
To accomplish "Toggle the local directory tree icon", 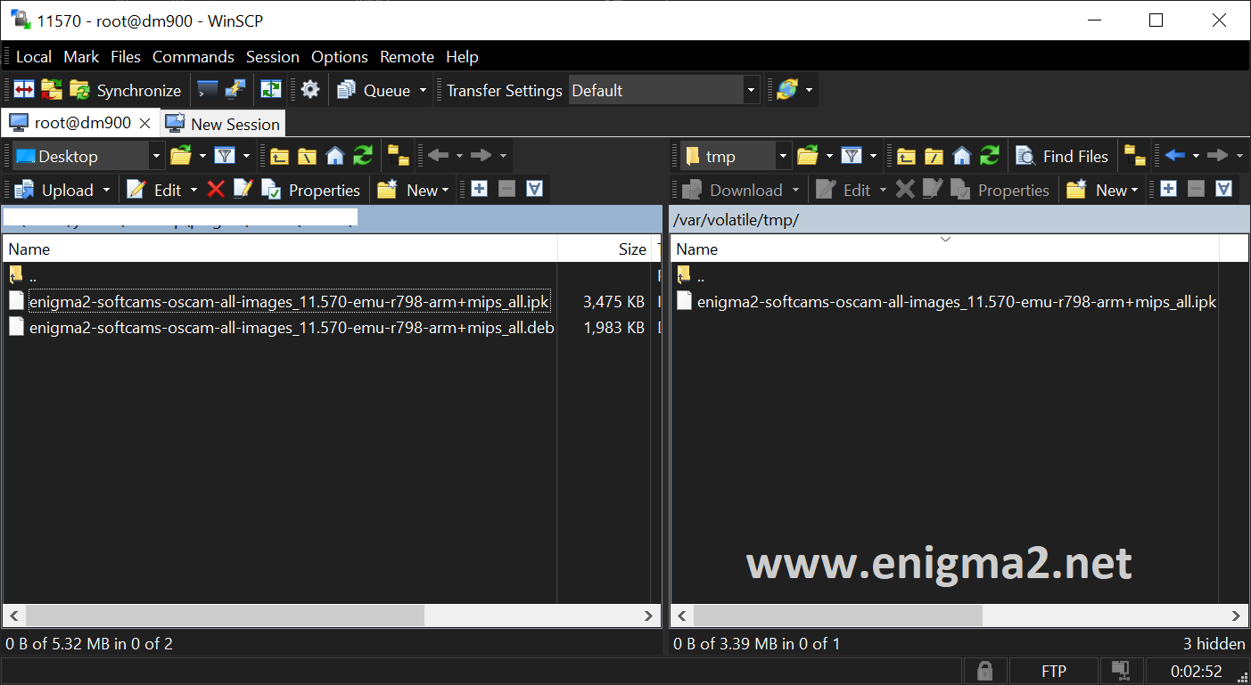I will [398, 156].
